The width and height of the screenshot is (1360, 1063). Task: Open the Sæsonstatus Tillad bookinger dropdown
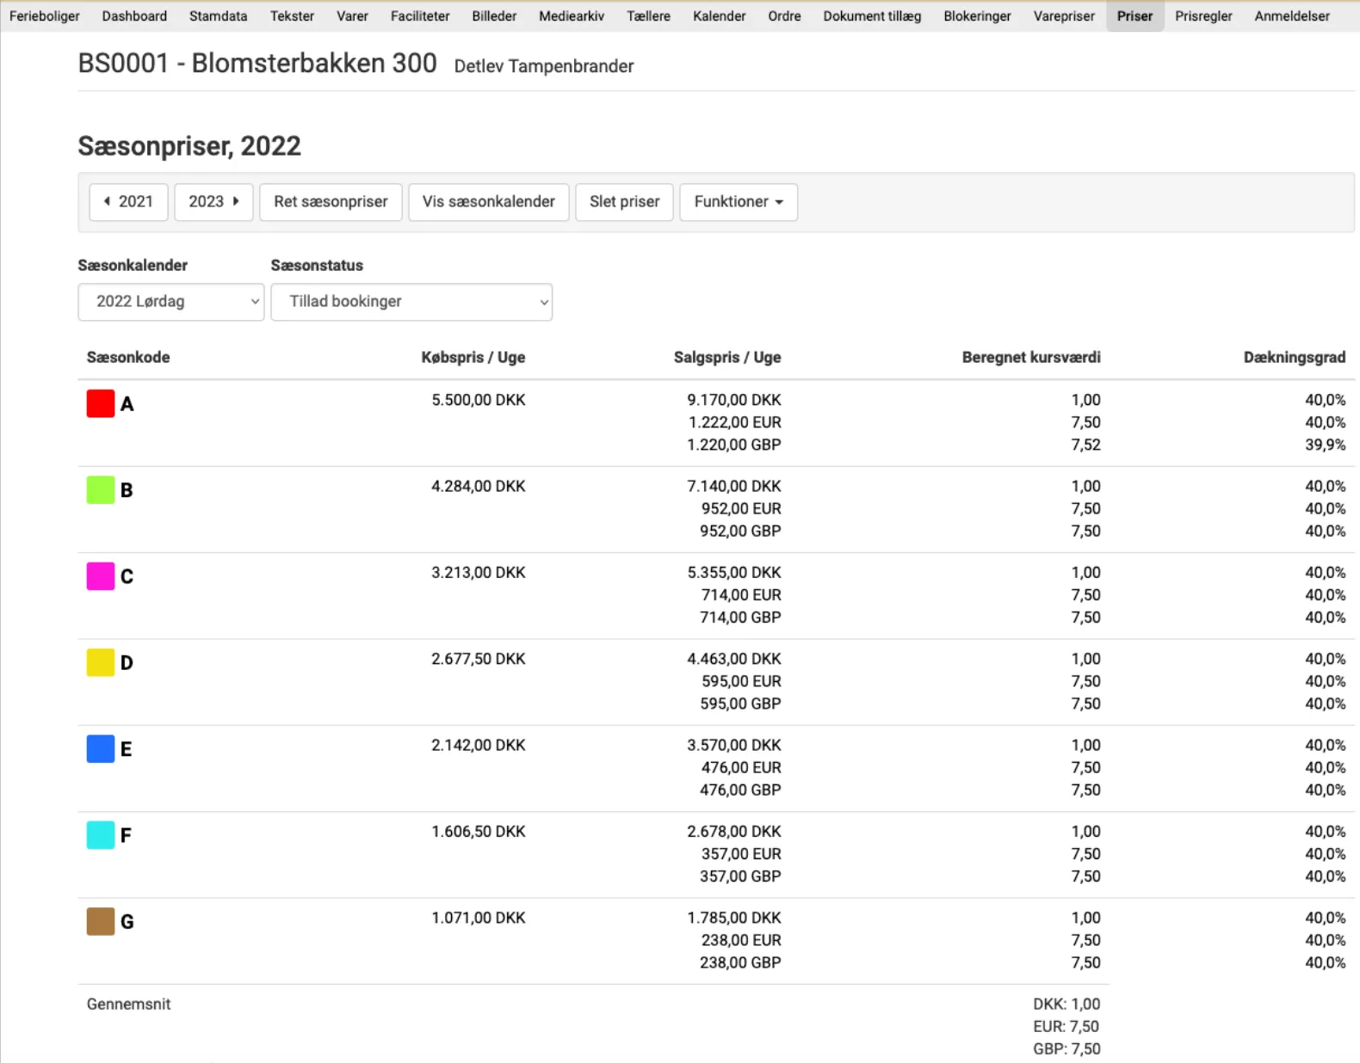click(411, 302)
